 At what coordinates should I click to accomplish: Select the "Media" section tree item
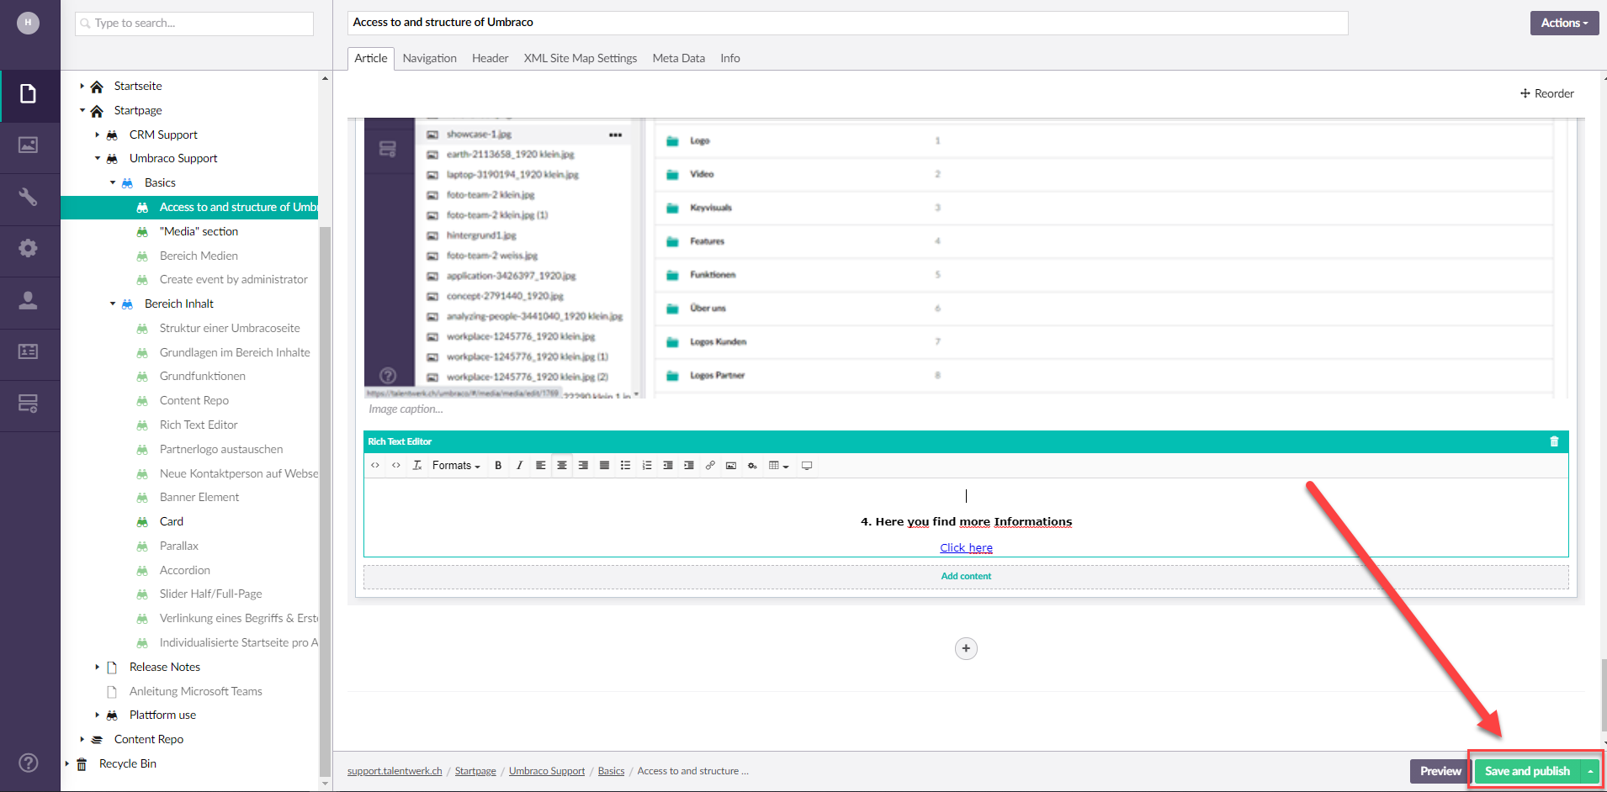(x=199, y=231)
